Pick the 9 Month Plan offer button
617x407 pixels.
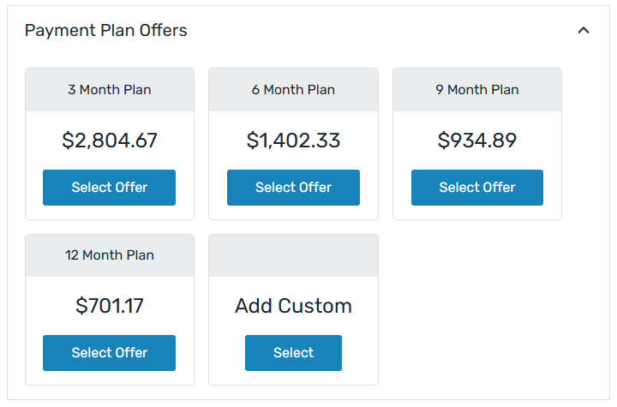477,188
